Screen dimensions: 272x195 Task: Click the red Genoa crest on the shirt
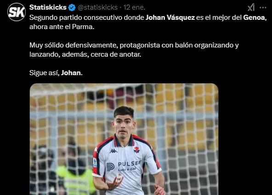coord(136,150)
